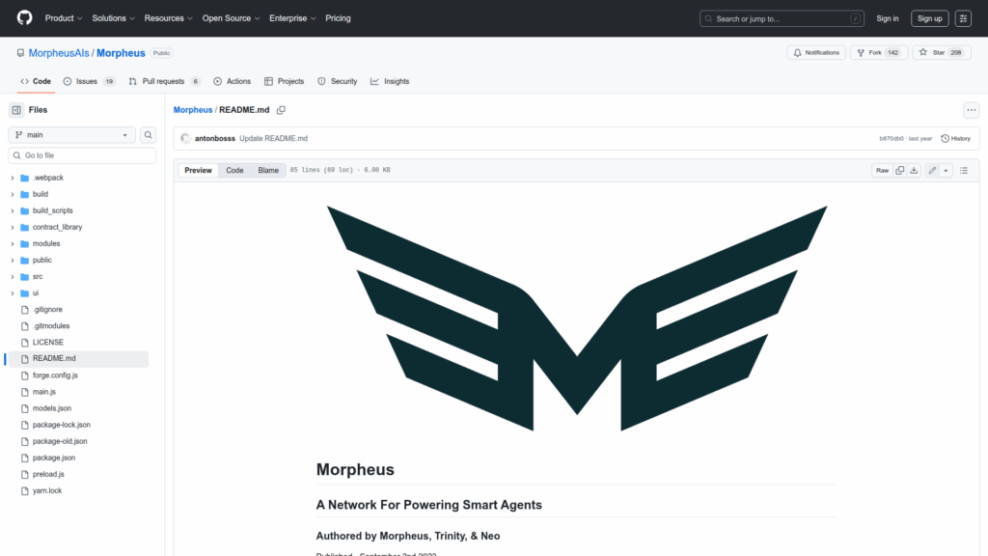The image size is (988, 556).
Task: Open the Morpheus repository name link
Action: (121, 53)
